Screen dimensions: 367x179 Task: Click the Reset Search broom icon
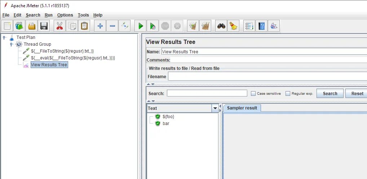(x=233, y=26)
